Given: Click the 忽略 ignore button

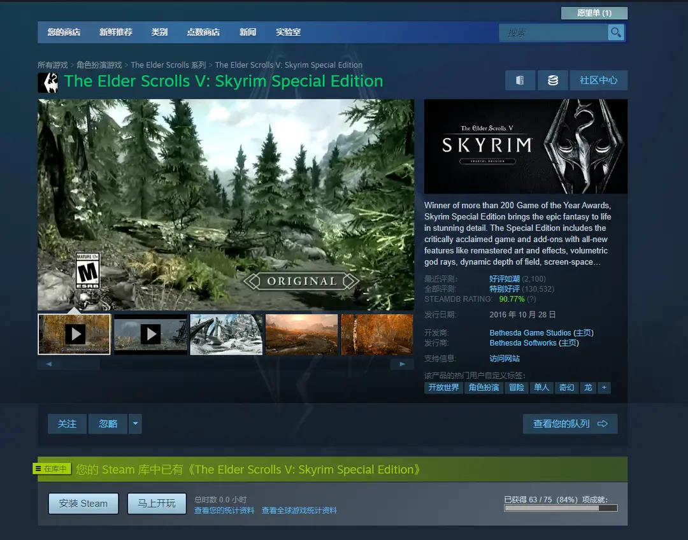Looking at the screenshot, I should [108, 423].
